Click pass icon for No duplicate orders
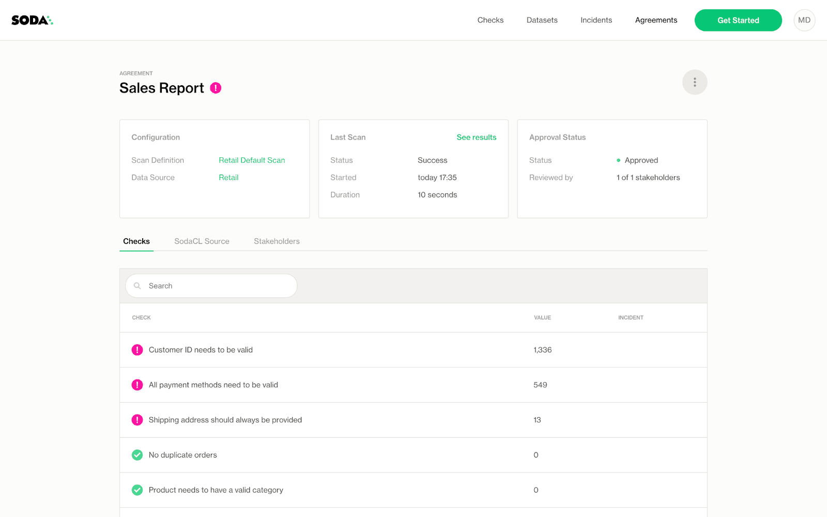This screenshot has height=517, width=827. (137, 455)
